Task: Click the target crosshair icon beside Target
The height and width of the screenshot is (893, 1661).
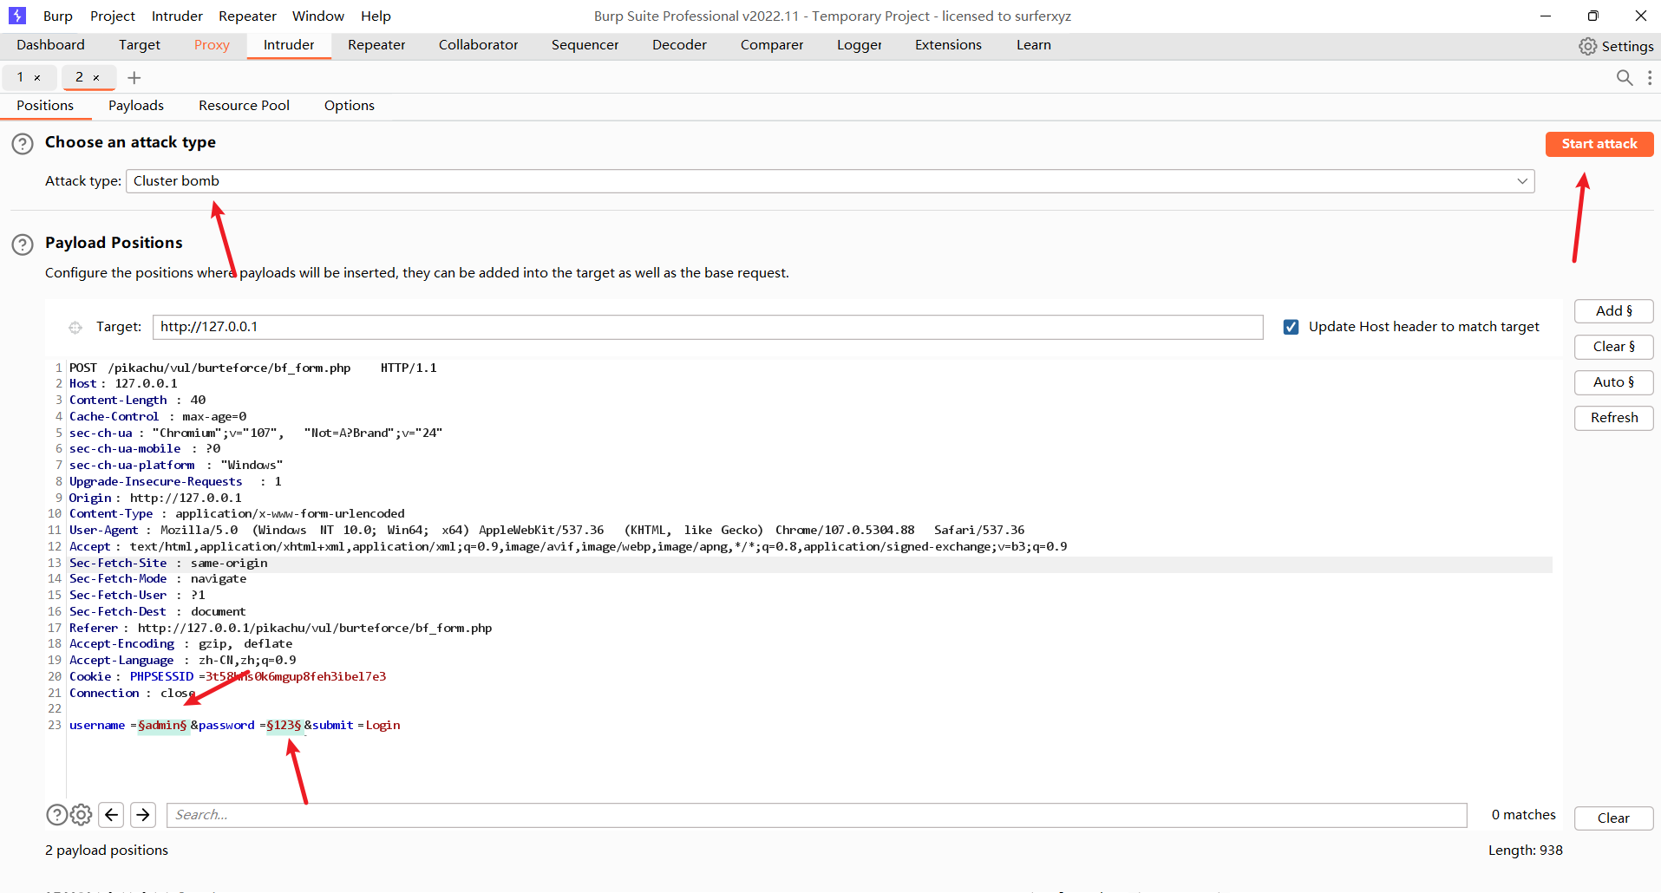Action: point(75,327)
